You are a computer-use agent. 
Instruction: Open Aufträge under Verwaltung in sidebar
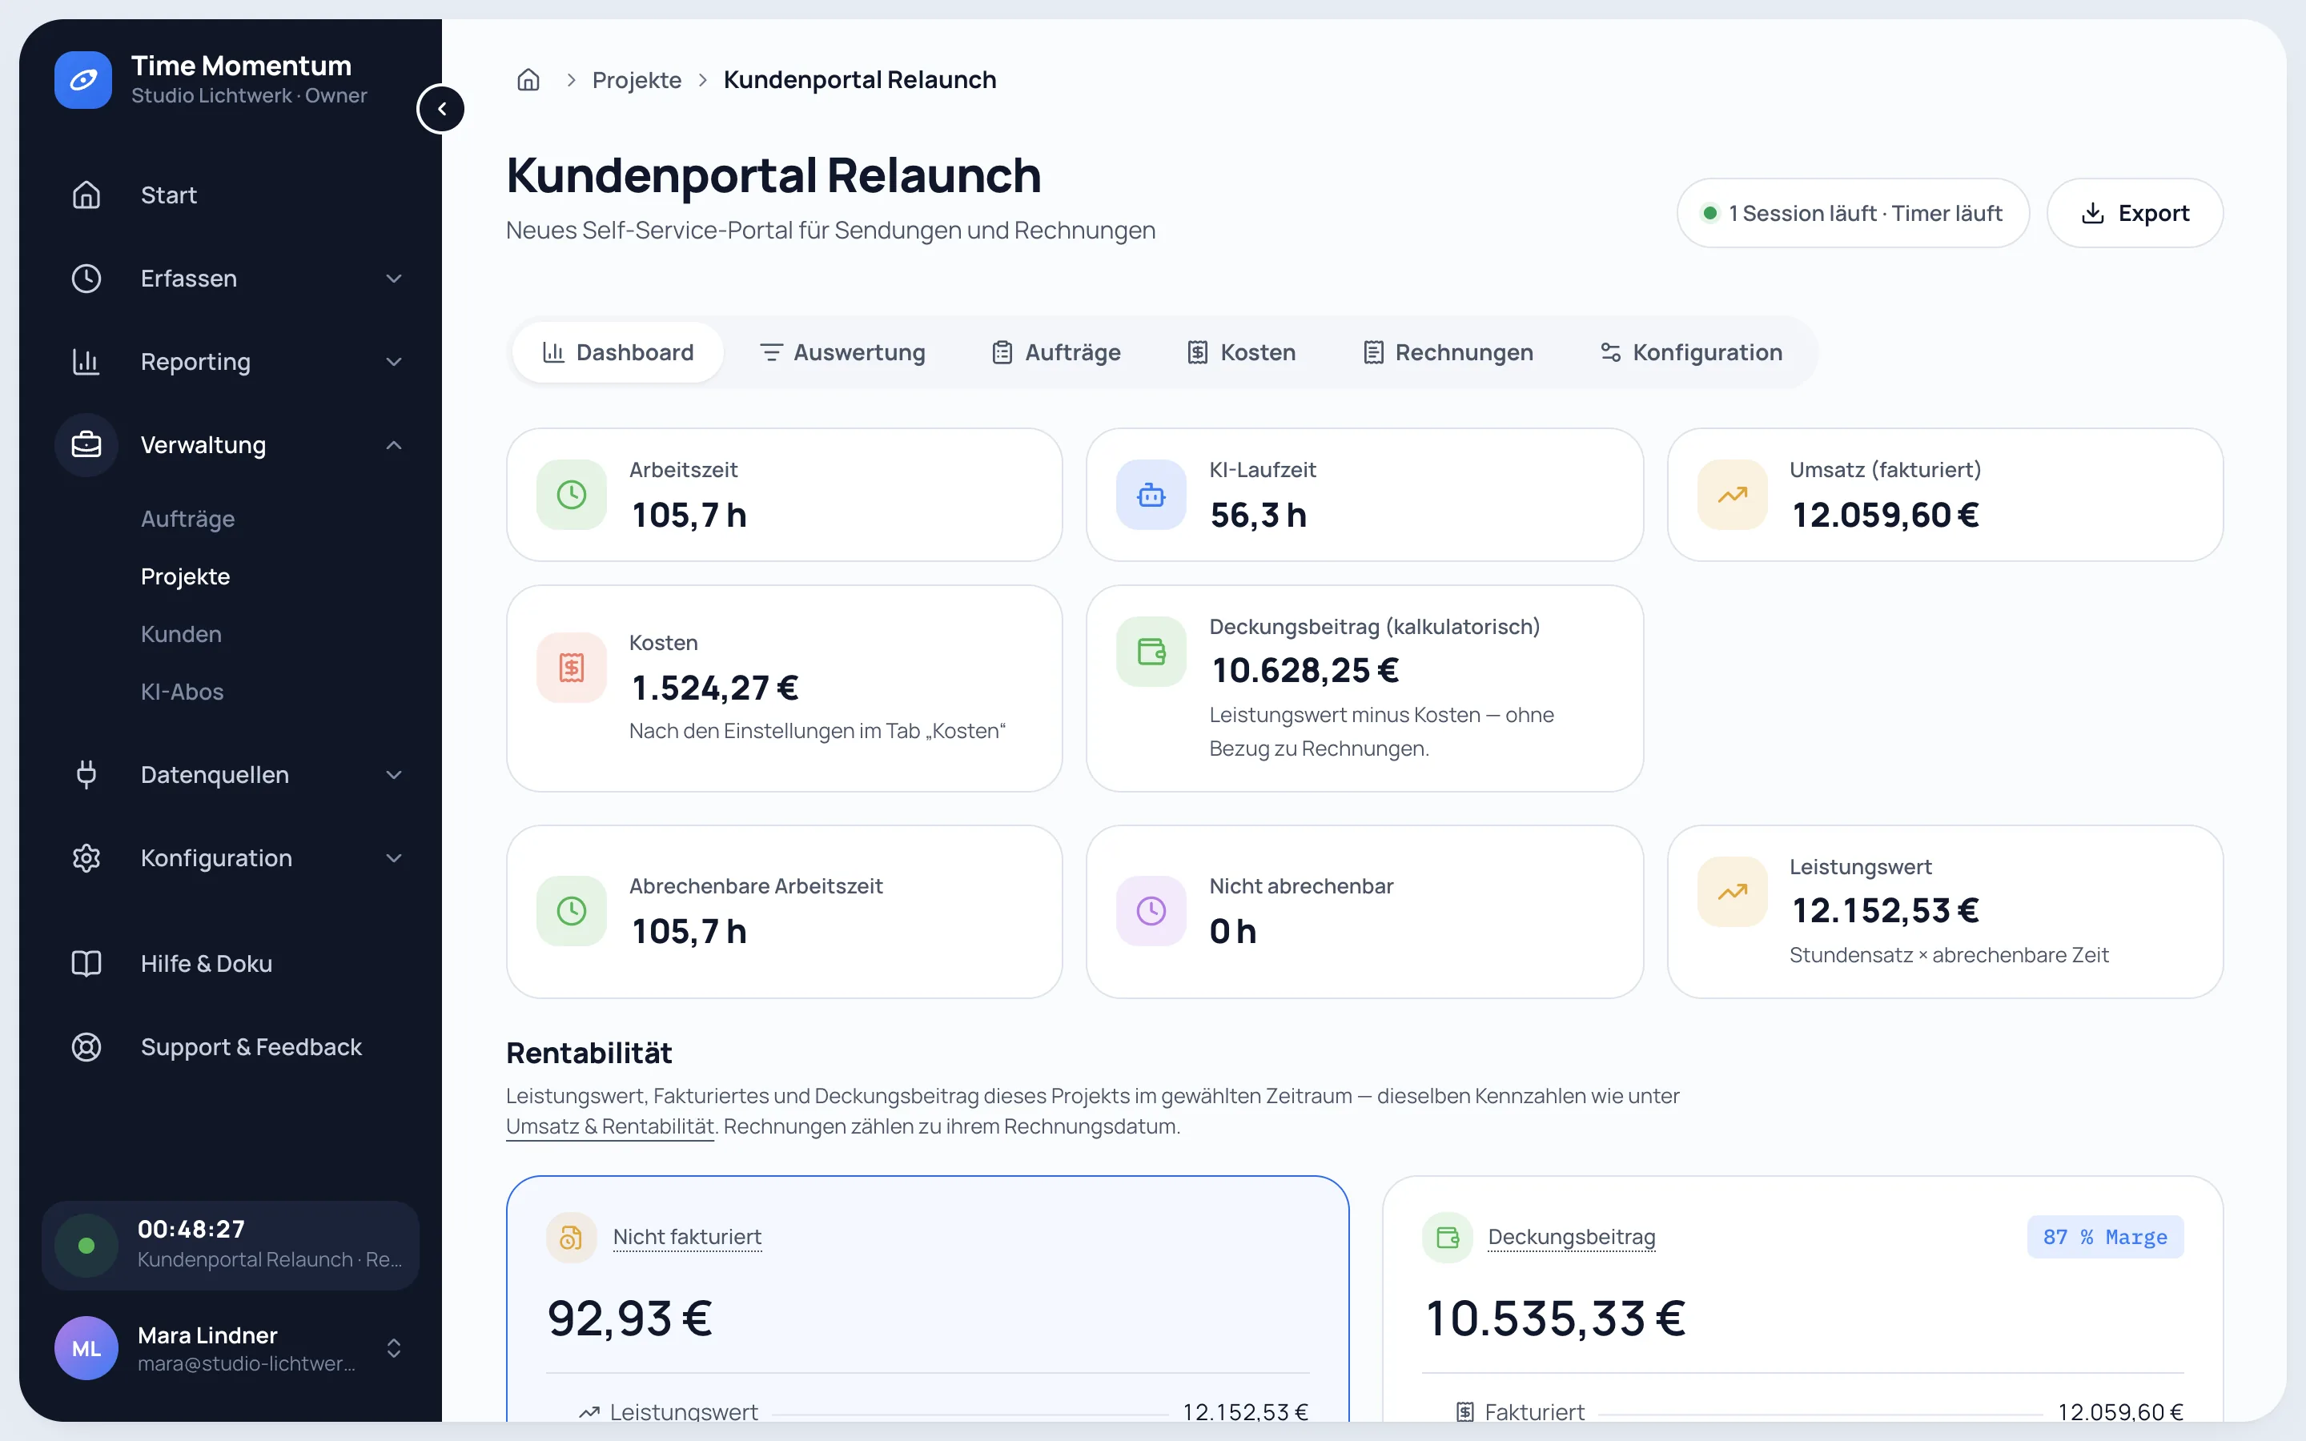[187, 520]
